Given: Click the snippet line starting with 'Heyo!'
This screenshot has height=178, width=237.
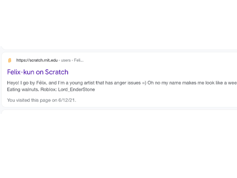Looking at the screenshot, I should tap(122, 83).
